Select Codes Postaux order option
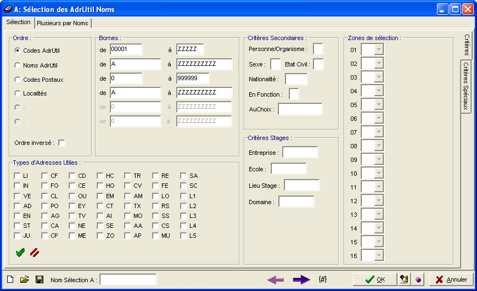This screenshot has width=477, height=291. pos(18,80)
